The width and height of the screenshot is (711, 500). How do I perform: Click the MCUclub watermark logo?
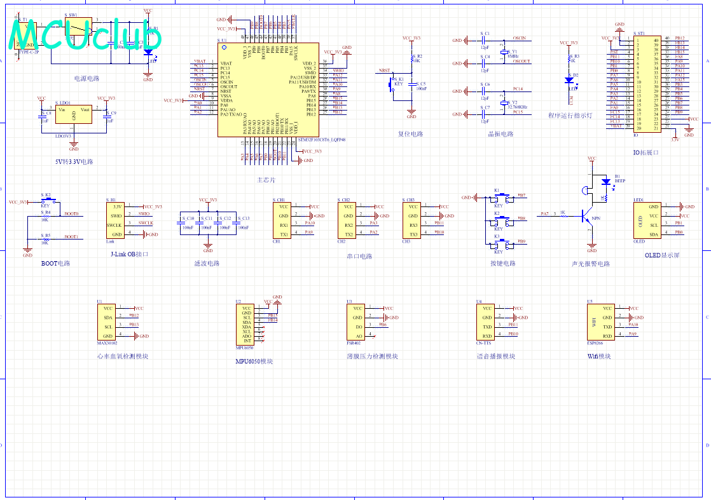(x=85, y=34)
